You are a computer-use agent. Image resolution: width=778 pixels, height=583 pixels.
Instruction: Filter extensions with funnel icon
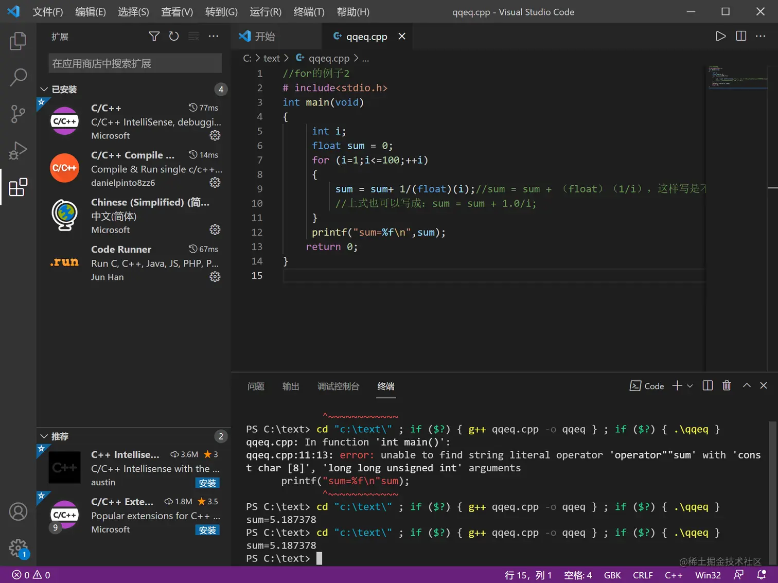(x=154, y=36)
